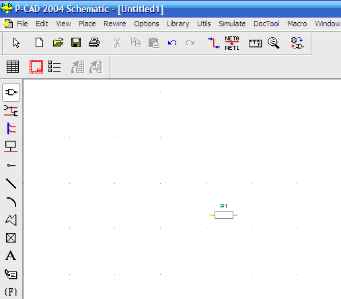The image size is (341, 299).
Task: Select the Place Arc tool
Action: [11, 201]
